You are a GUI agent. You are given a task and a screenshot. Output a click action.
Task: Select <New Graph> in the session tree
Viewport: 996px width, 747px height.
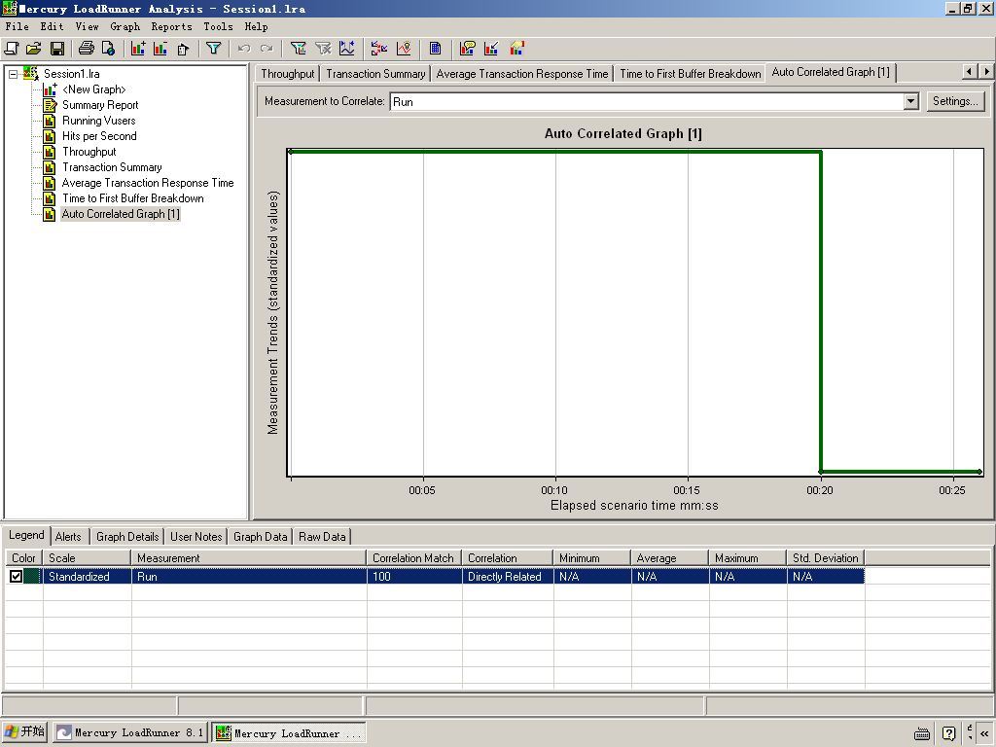(94, 89)
